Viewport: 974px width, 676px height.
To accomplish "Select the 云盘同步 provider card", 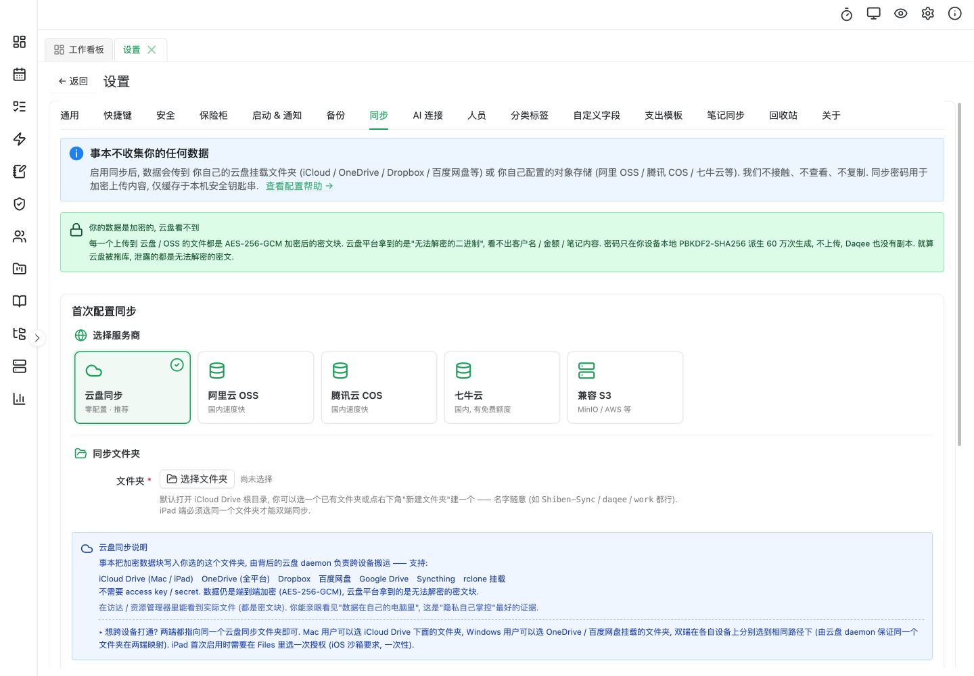I will [133, 387].
